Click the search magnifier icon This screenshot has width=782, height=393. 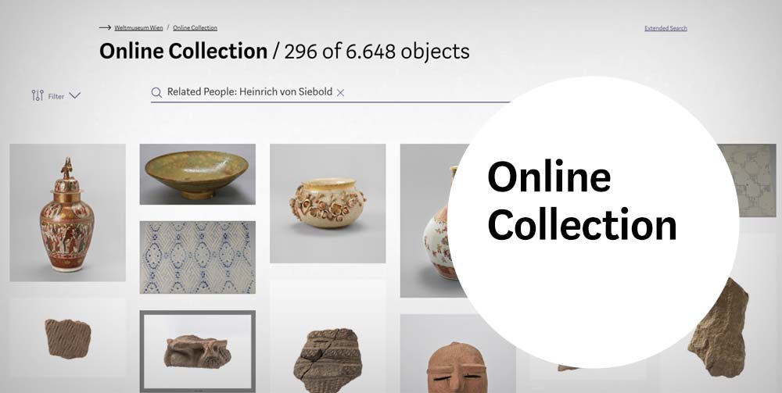pos(156,93)
